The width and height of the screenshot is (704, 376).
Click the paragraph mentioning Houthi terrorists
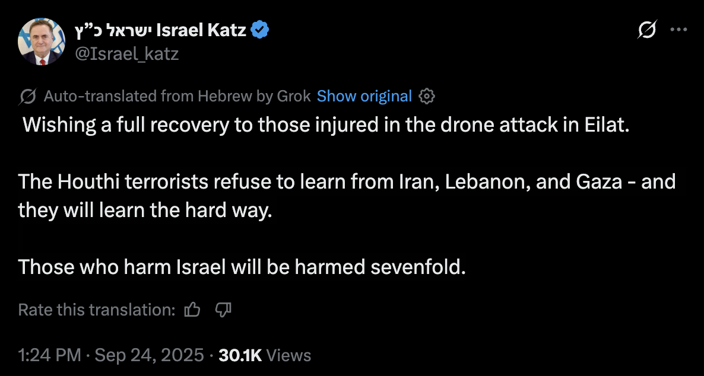347,196
